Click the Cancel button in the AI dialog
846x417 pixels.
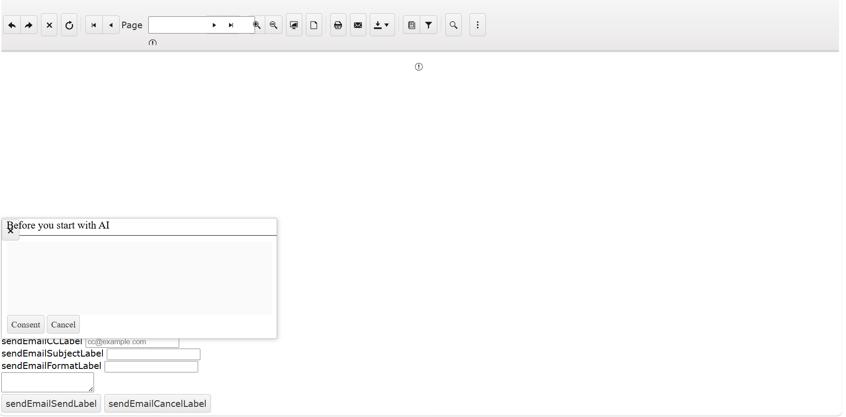[x=63, y=324]
